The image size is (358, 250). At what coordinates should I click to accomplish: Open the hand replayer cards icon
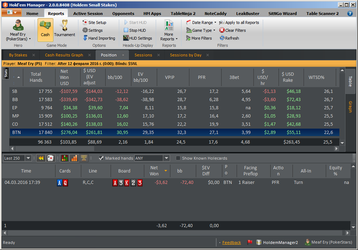50,158
